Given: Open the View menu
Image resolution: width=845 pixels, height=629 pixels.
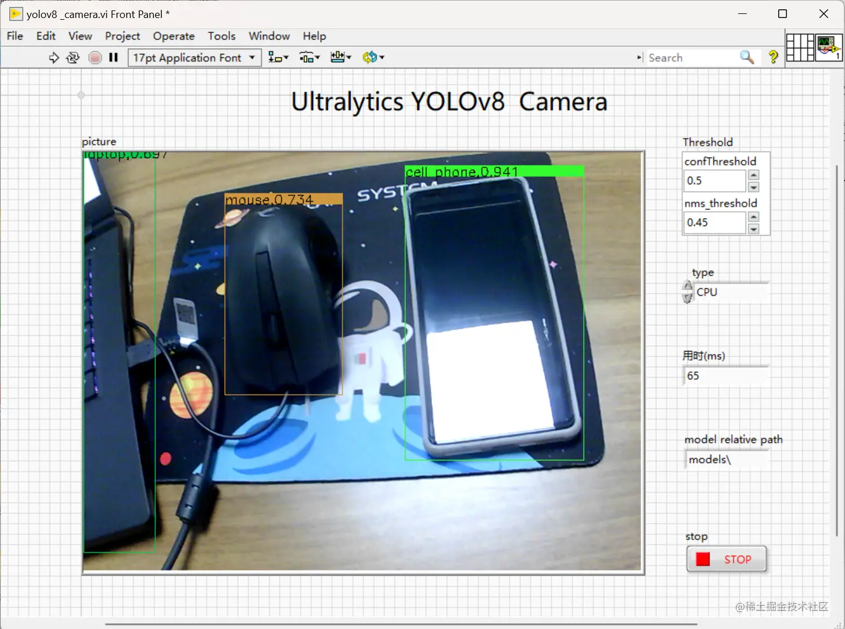Looking at the screenshot, I should click(x=80, y=36).
